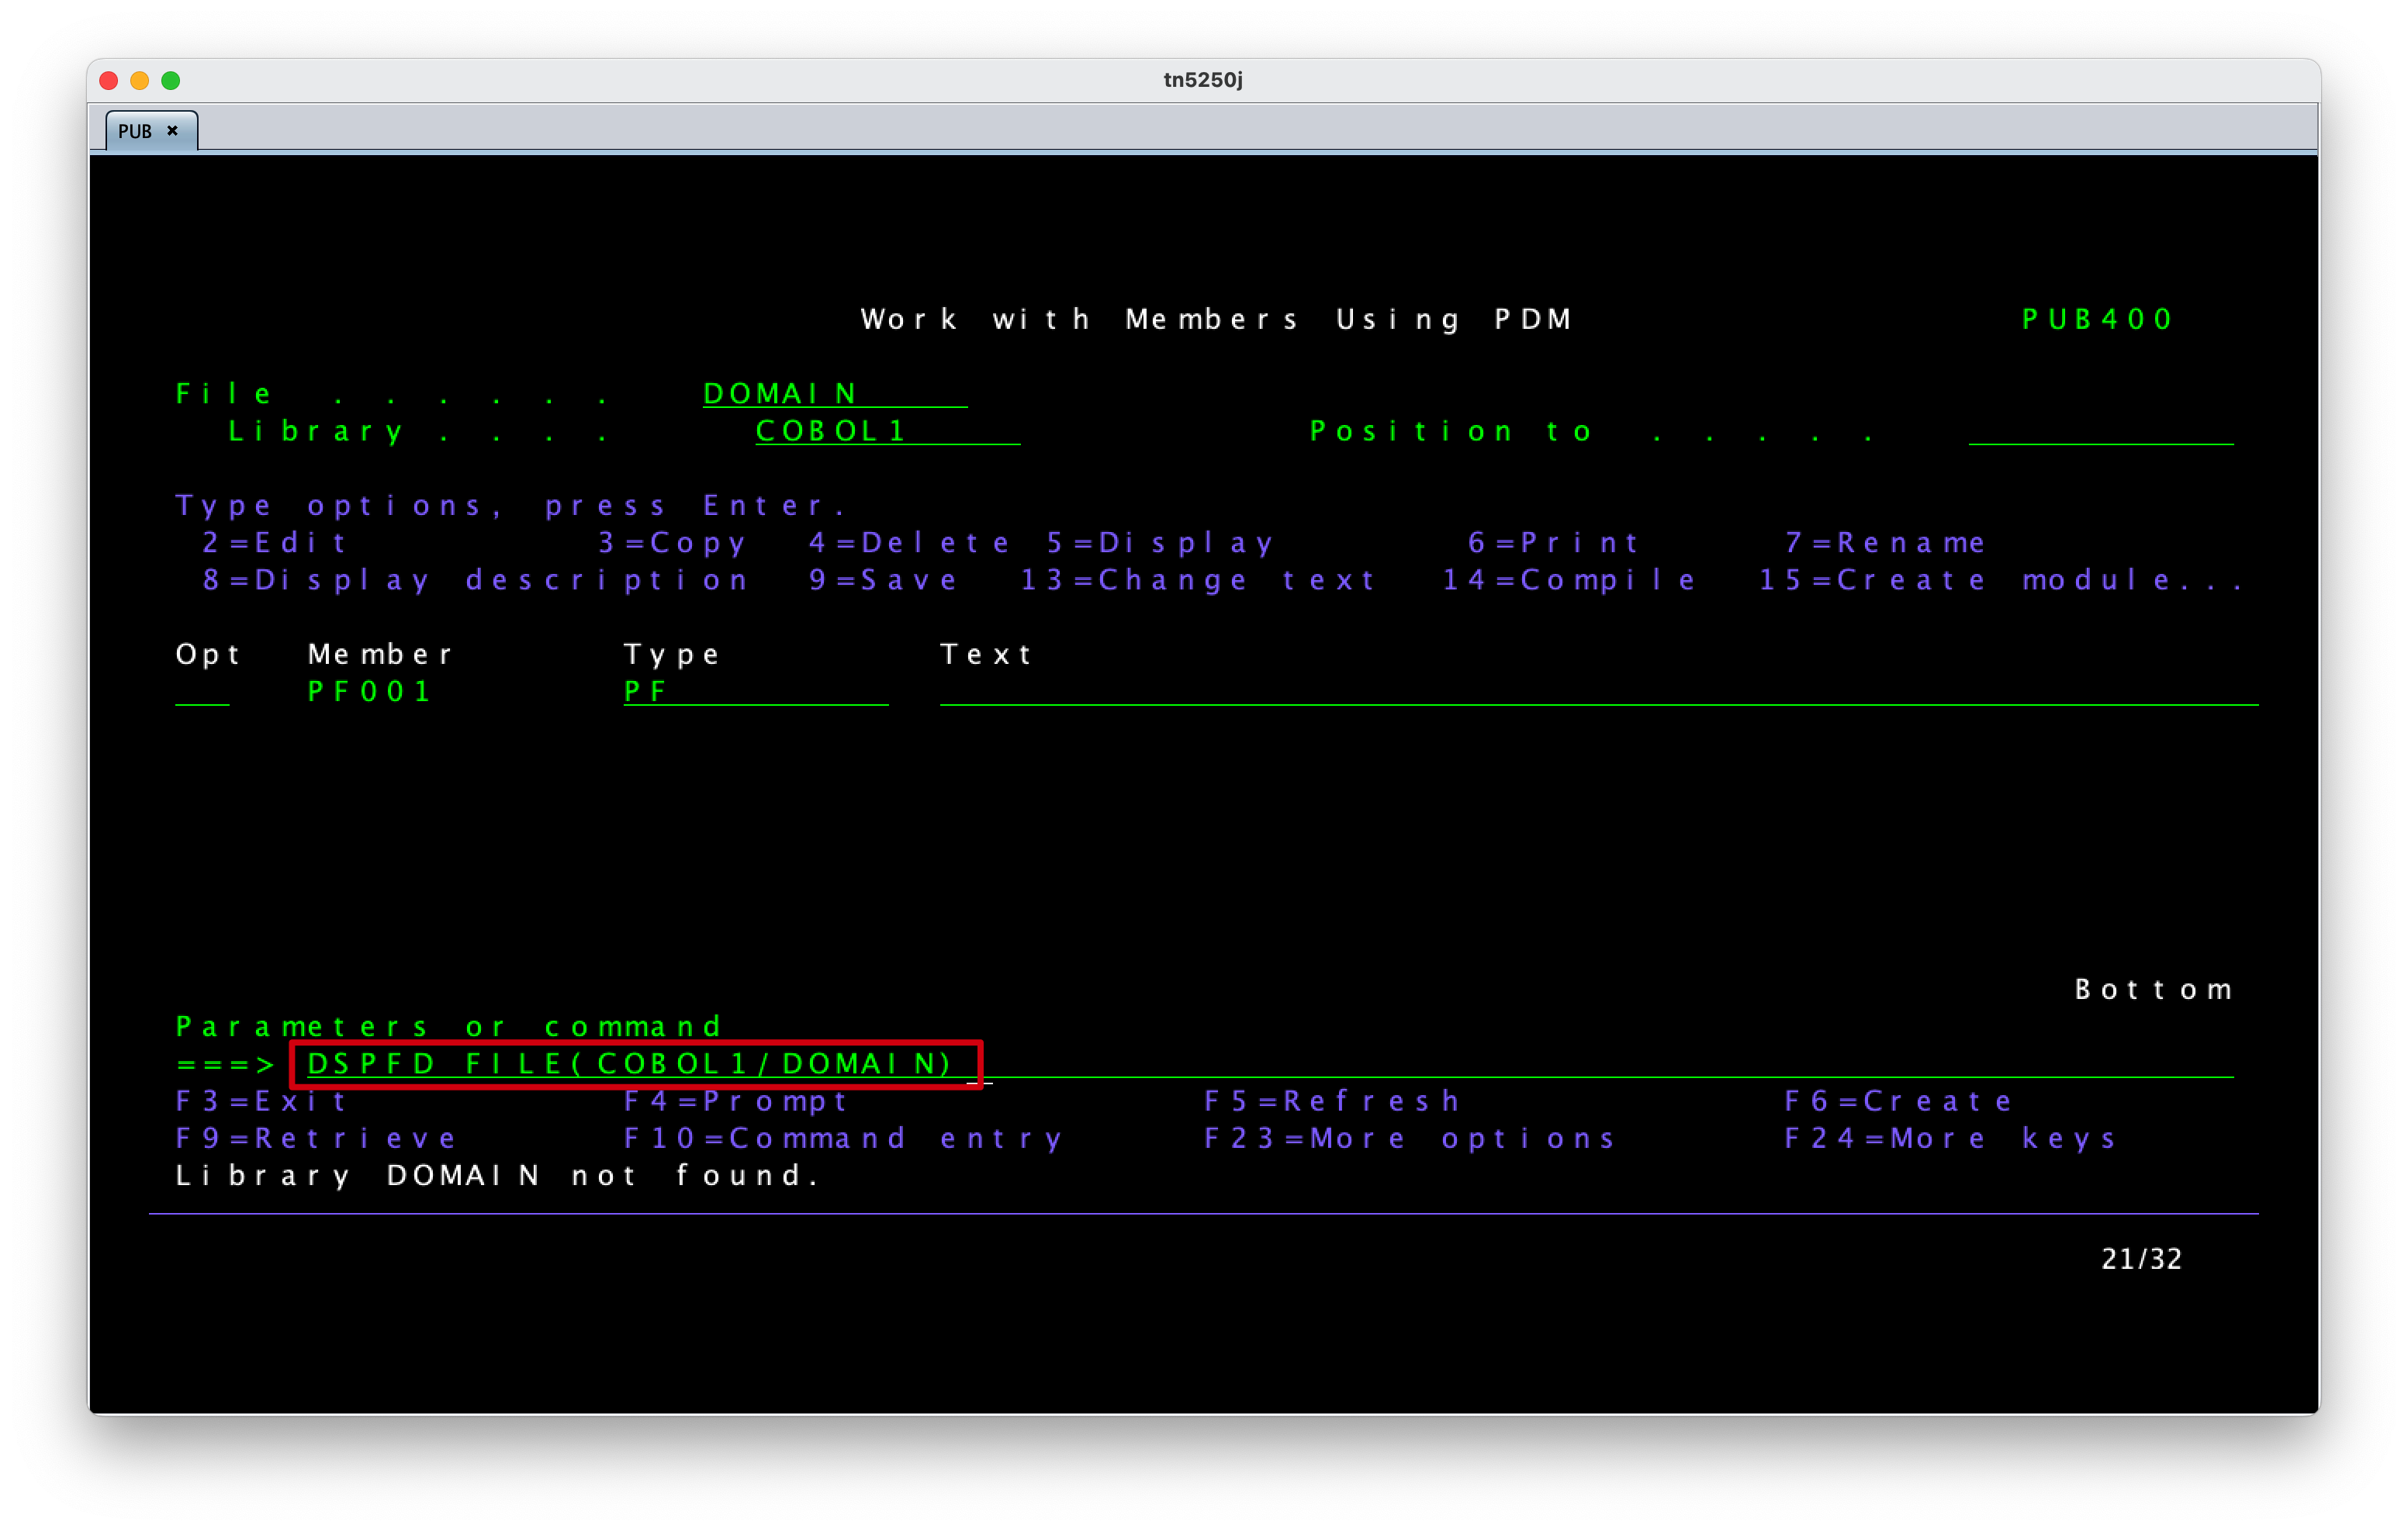Click the F4=Prompt function key label
This screenshot has height=1531, width=2408.
click(x=735, y=1101)
